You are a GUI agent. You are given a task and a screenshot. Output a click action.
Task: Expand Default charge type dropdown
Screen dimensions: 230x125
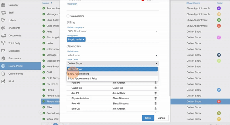112,31
